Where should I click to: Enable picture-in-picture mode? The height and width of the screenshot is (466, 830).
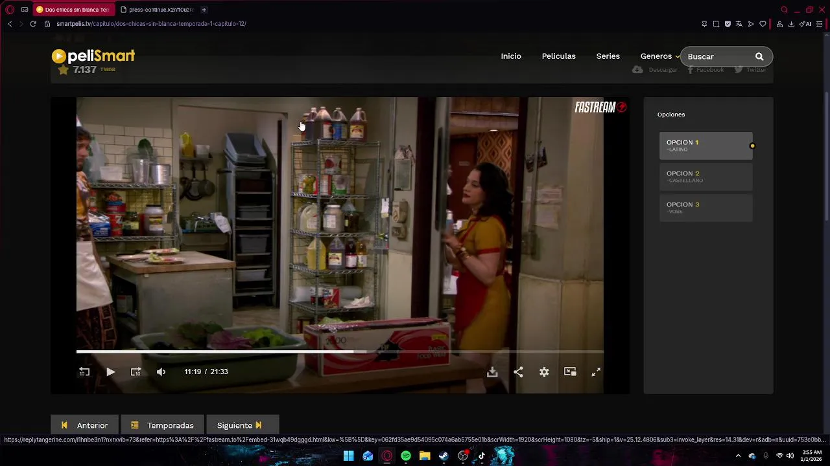570,372
